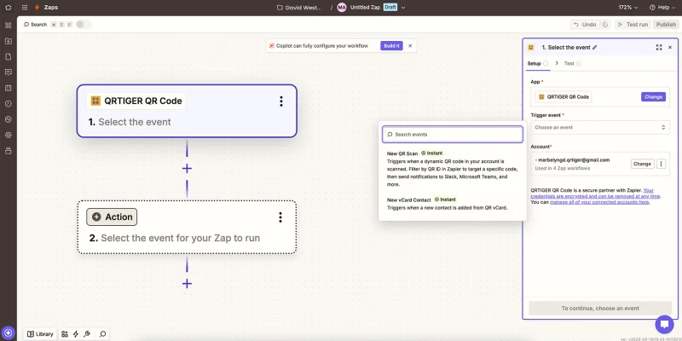Expand the side panel to full screen

coord(659,48)
